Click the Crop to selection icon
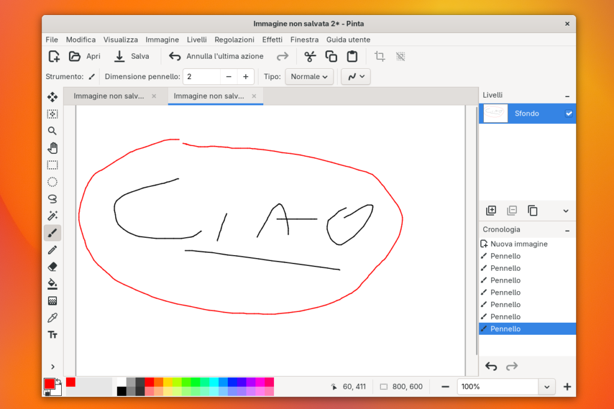614x409 pixels. (x=380, y=56)
